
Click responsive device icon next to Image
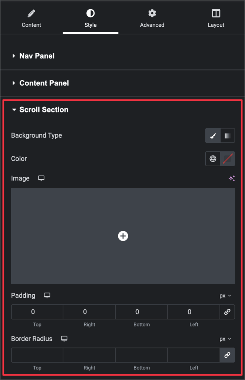point(41,178)
